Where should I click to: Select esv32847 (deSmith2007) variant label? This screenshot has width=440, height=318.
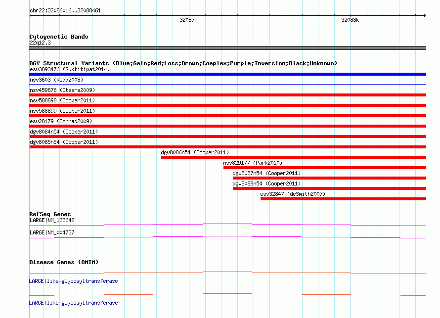point(293,194)
